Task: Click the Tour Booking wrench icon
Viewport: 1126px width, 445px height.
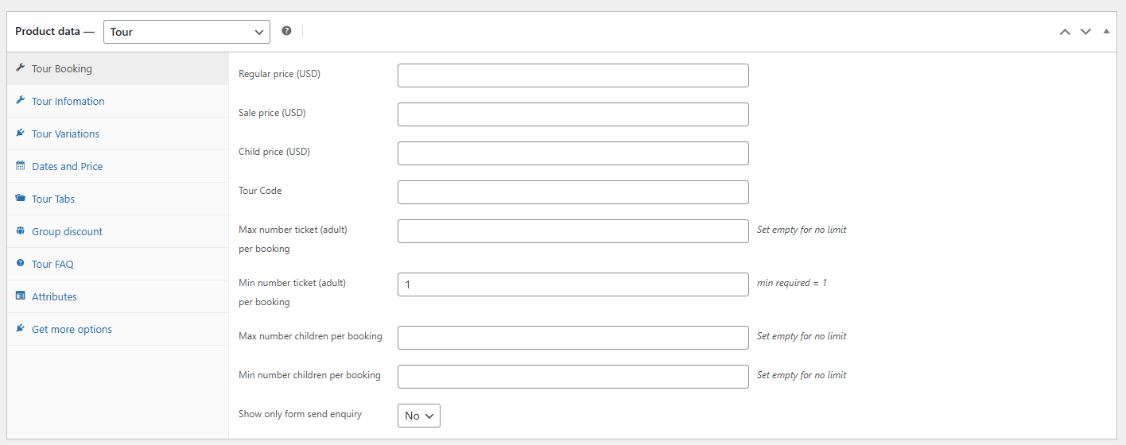Action: coord(21,68)
